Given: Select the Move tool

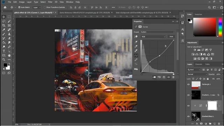Looking at the screenshot, I should click(x=4, y=17).
